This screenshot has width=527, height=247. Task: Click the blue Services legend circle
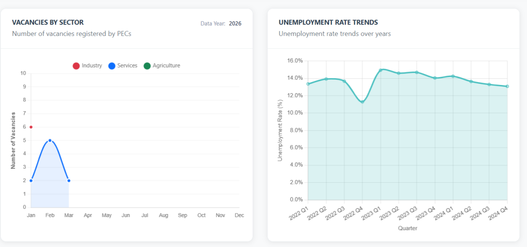(112, 66)
